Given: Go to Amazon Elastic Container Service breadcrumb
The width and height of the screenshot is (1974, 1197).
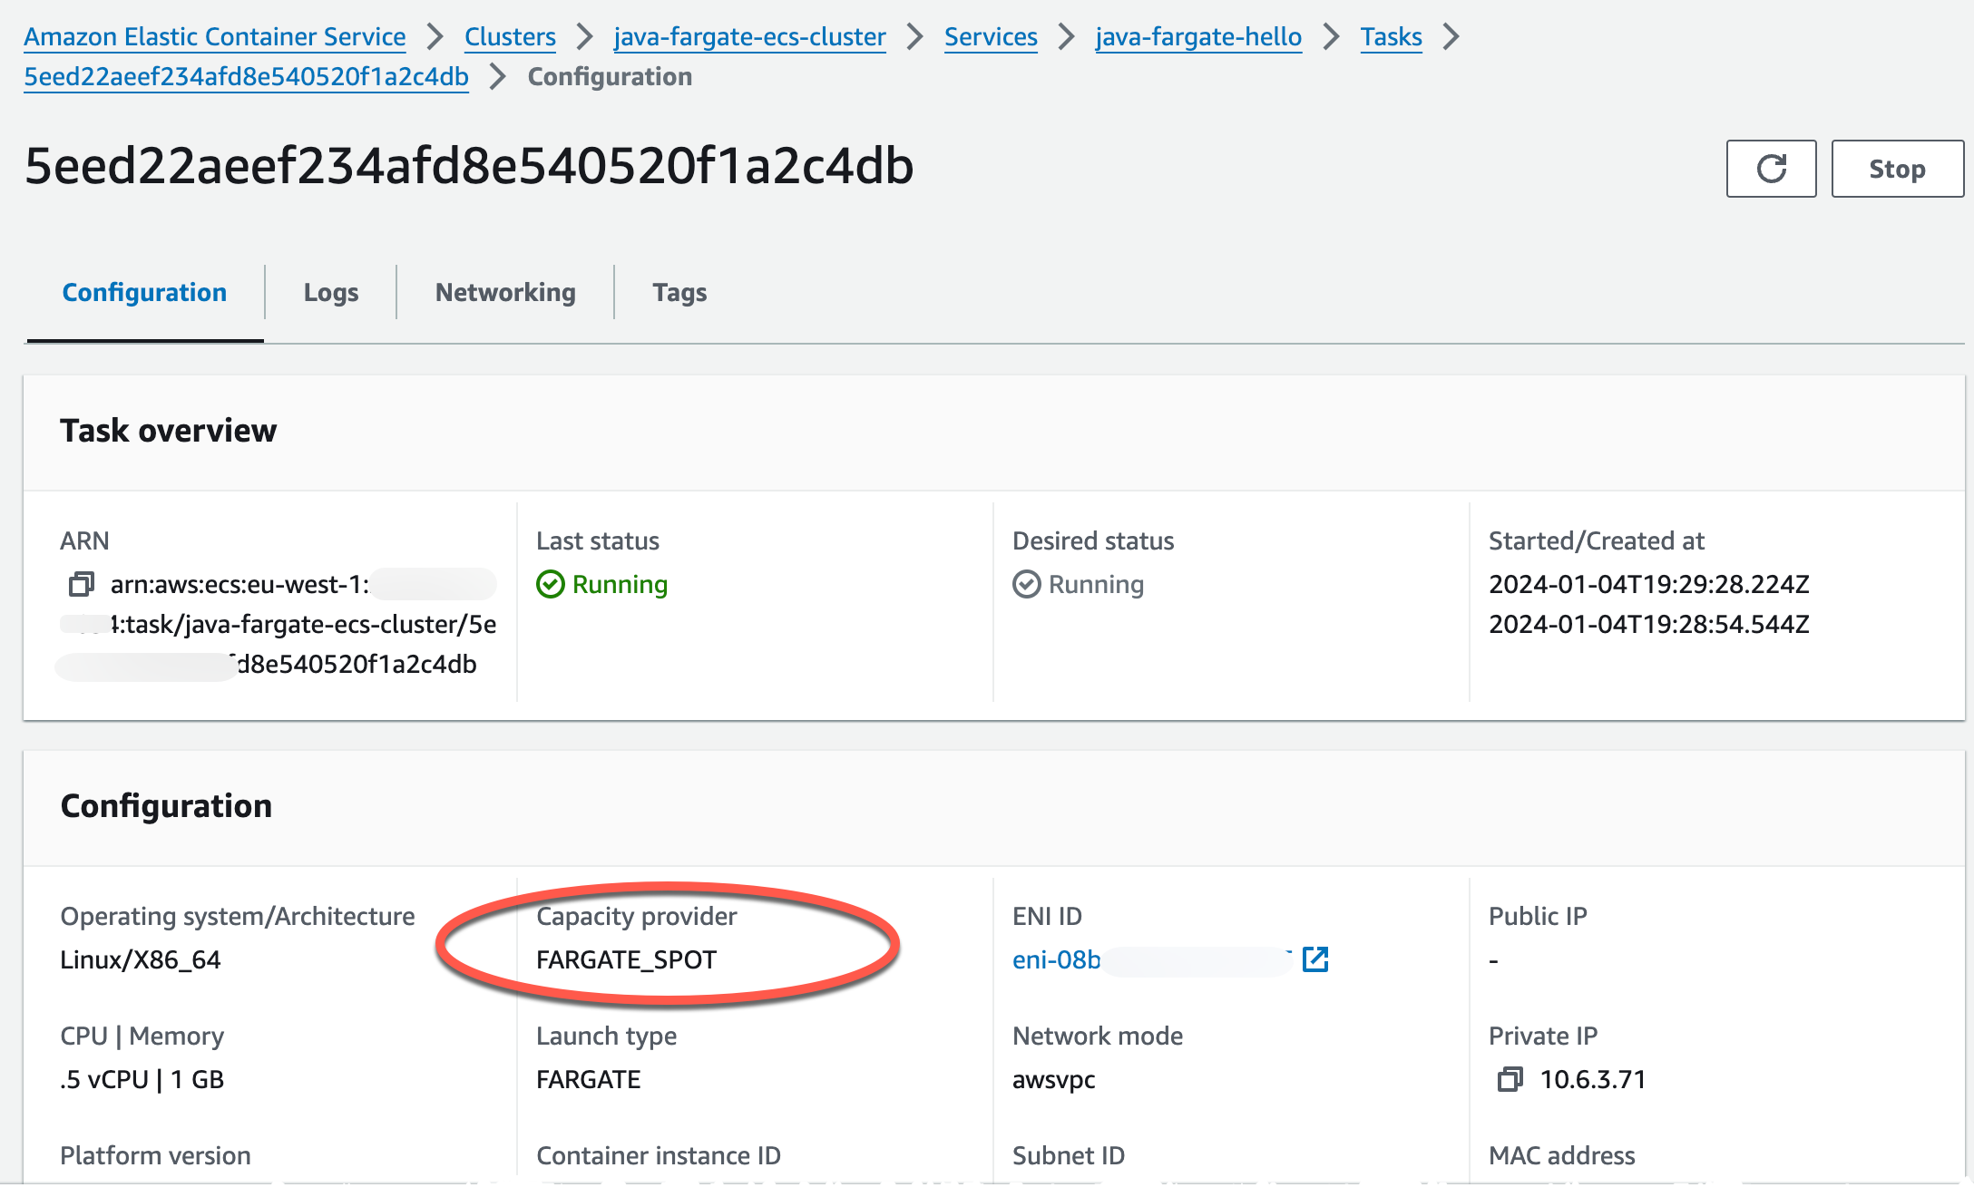Looking at the screenshot, I should 215,36.
